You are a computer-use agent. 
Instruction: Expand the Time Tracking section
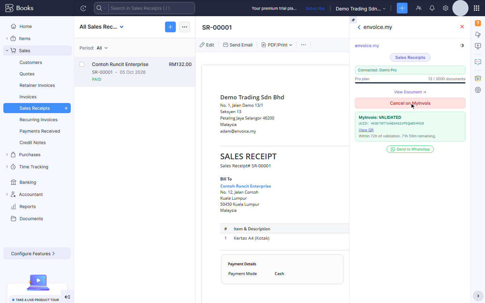[x=7, y=167]
